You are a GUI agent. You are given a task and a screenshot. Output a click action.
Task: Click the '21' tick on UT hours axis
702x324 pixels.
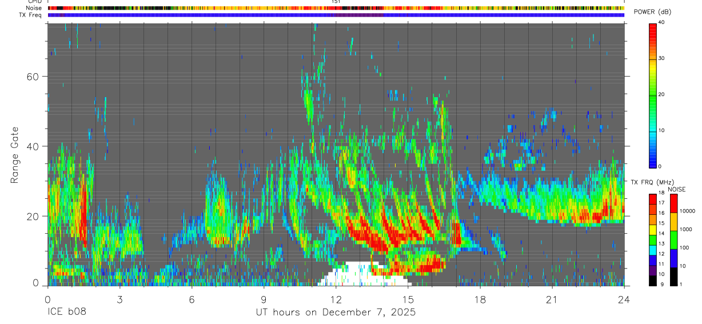point(552,299)
